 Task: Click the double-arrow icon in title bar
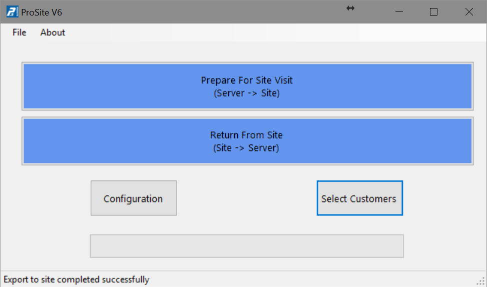tap(350, 8)
